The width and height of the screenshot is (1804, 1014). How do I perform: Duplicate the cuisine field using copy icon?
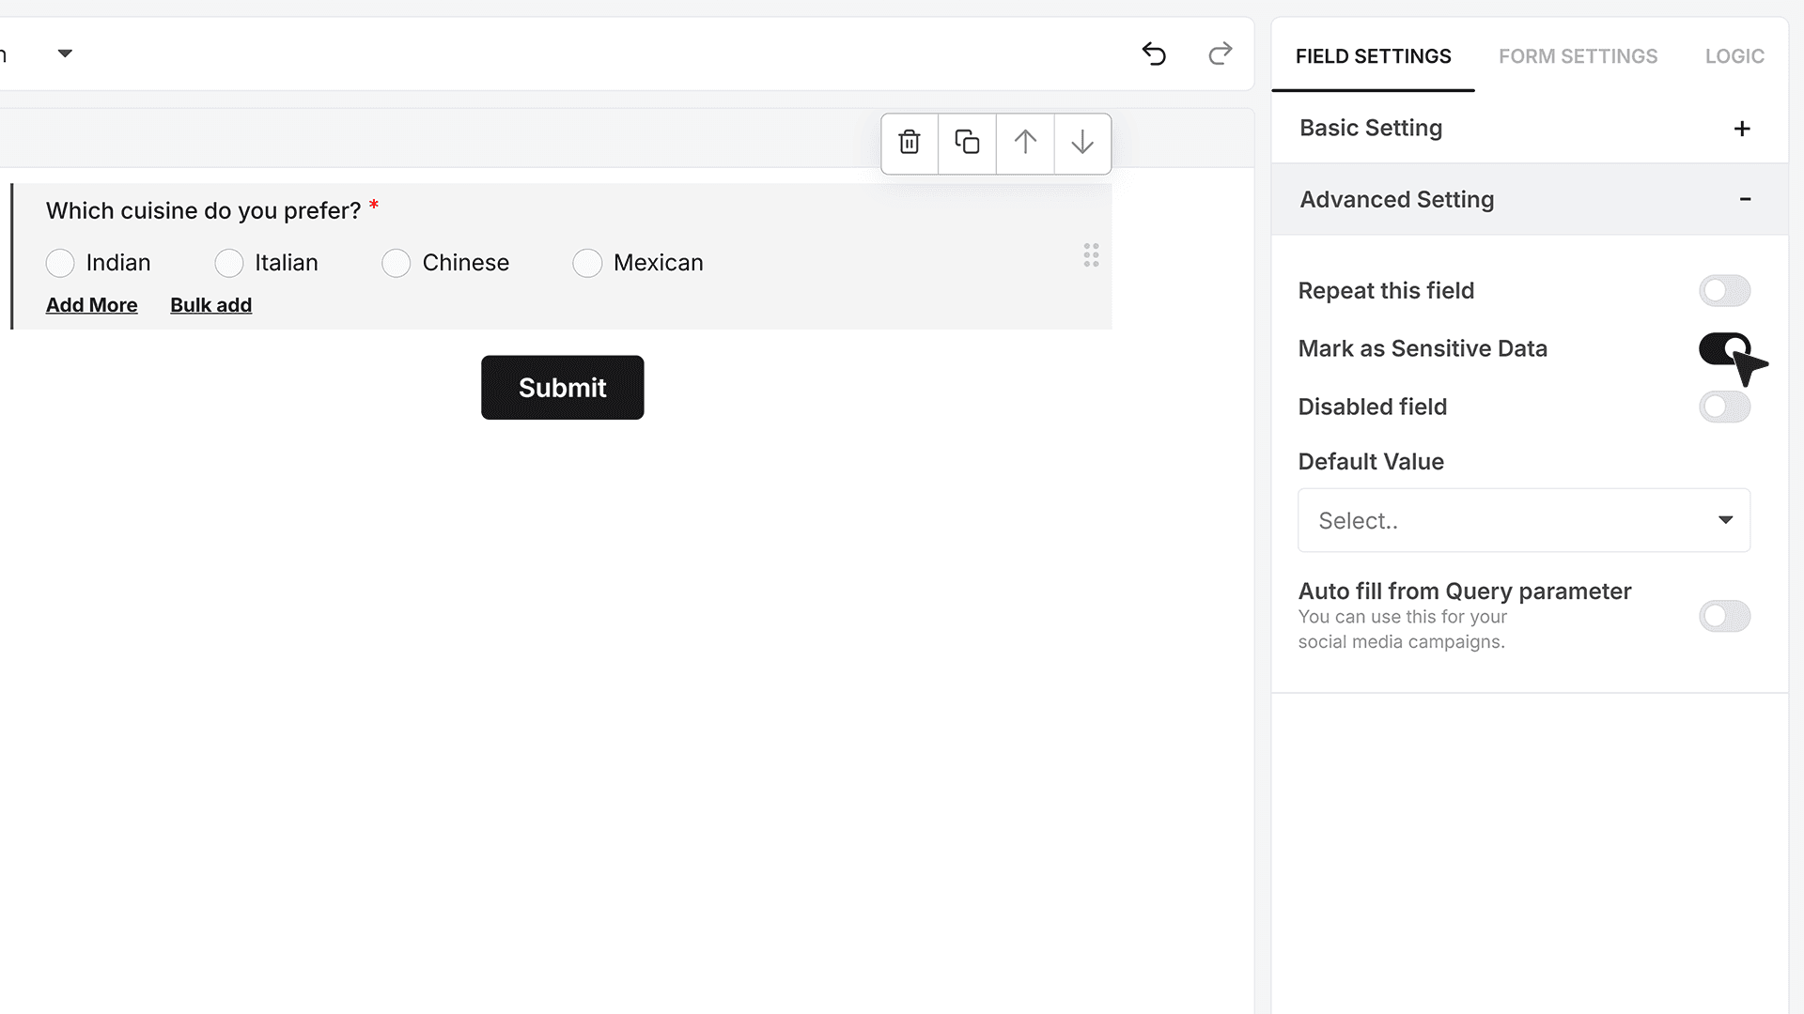pyautogui.click(x=967, y=143)
